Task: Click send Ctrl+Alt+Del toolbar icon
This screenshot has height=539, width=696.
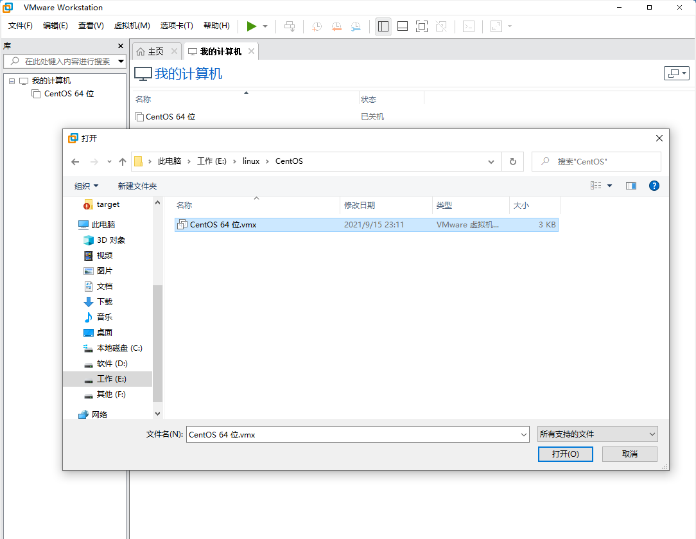Action: point(290,26)
